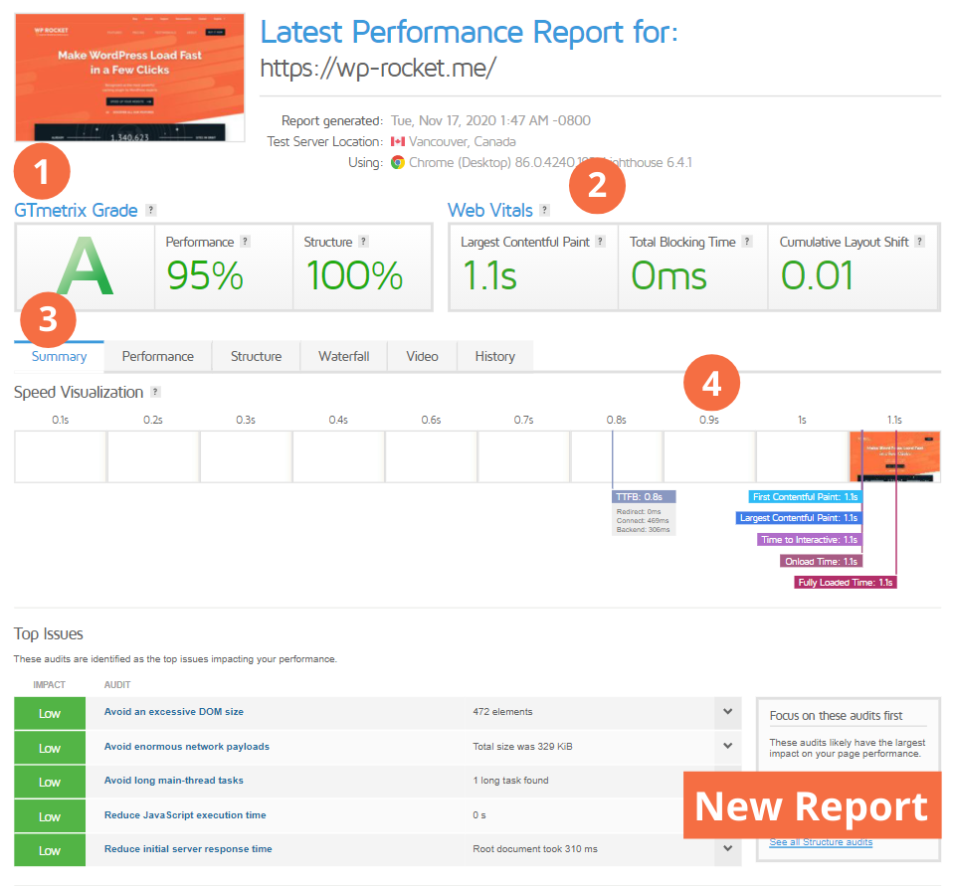
Task: Click the Cumulative Layout Shift help icon
Action: coord(919,242)
